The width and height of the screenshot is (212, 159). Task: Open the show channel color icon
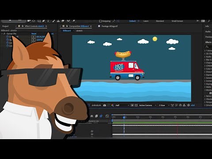pos(113,105)
